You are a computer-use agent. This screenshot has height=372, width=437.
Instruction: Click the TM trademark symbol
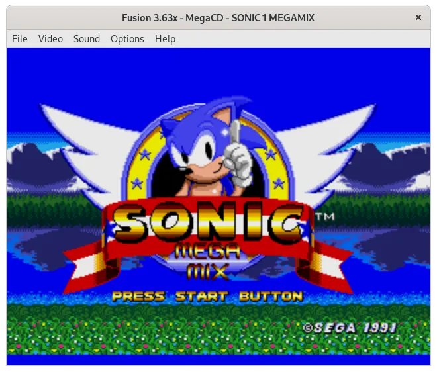[325, 216]
